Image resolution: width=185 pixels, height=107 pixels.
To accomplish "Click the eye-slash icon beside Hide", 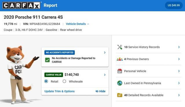I will (97, 91).
